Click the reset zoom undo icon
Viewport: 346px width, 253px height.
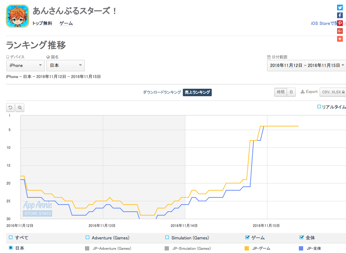pyautogui.click(x=10, y=108)
